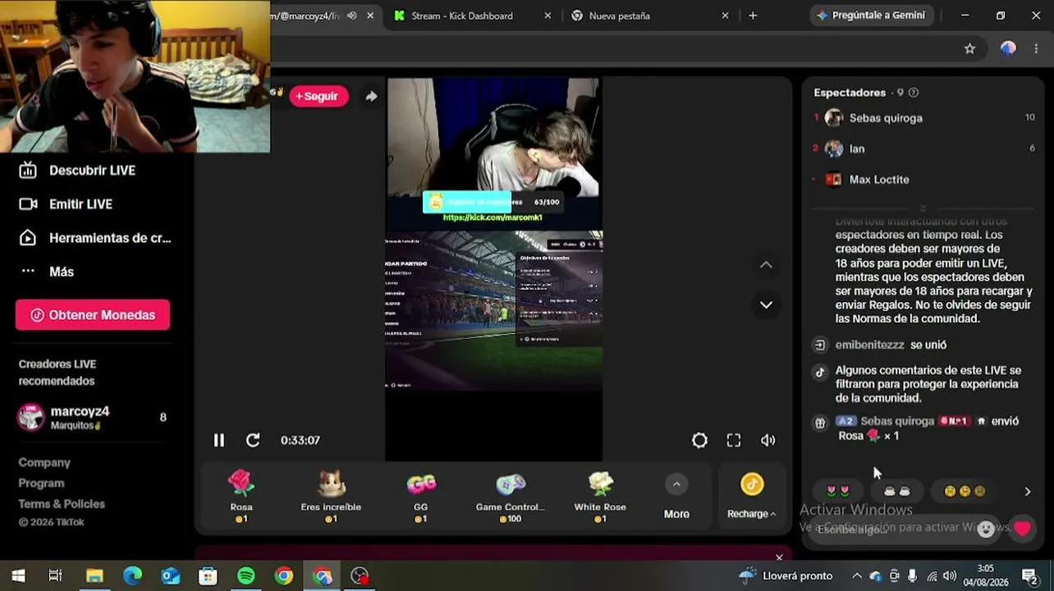Share the live stream via arrow icon

(371, 96)
